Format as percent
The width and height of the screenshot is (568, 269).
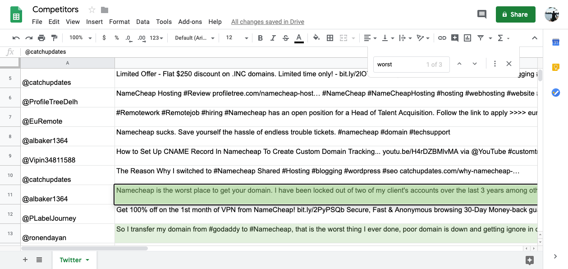pos(117,38)
